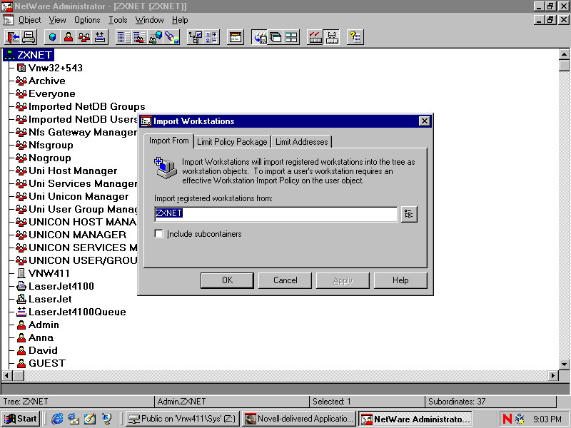Image resolution: width=571 pixels, height=428 pixels.
Task: Click the browser window toolbar icon
Action: [236, 37]
